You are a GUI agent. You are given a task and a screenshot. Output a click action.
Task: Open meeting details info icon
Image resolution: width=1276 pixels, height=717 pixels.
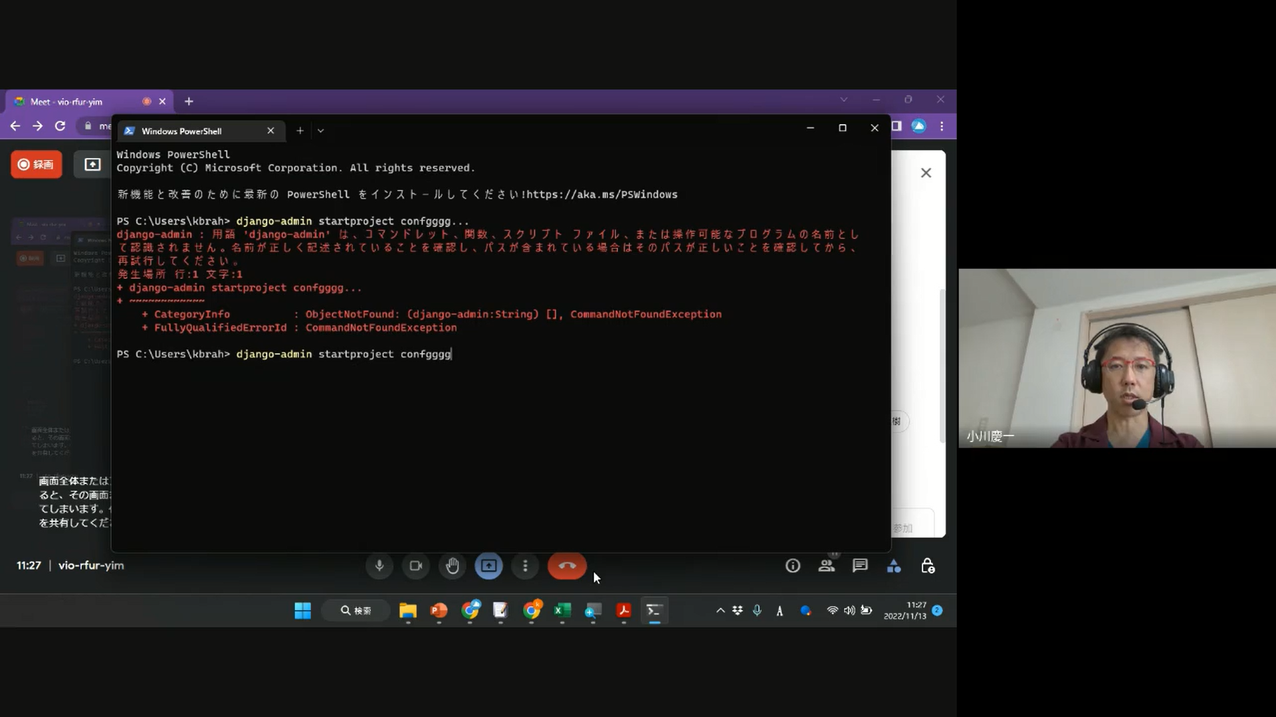coord(792,566)
